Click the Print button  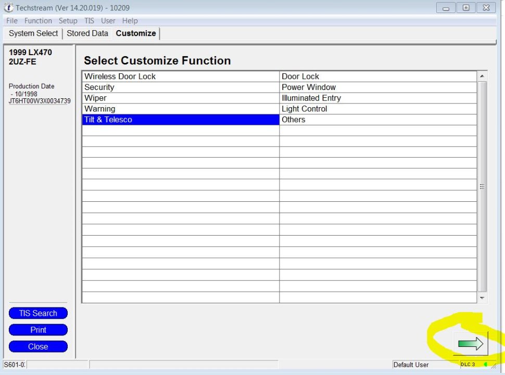[38, 330]
